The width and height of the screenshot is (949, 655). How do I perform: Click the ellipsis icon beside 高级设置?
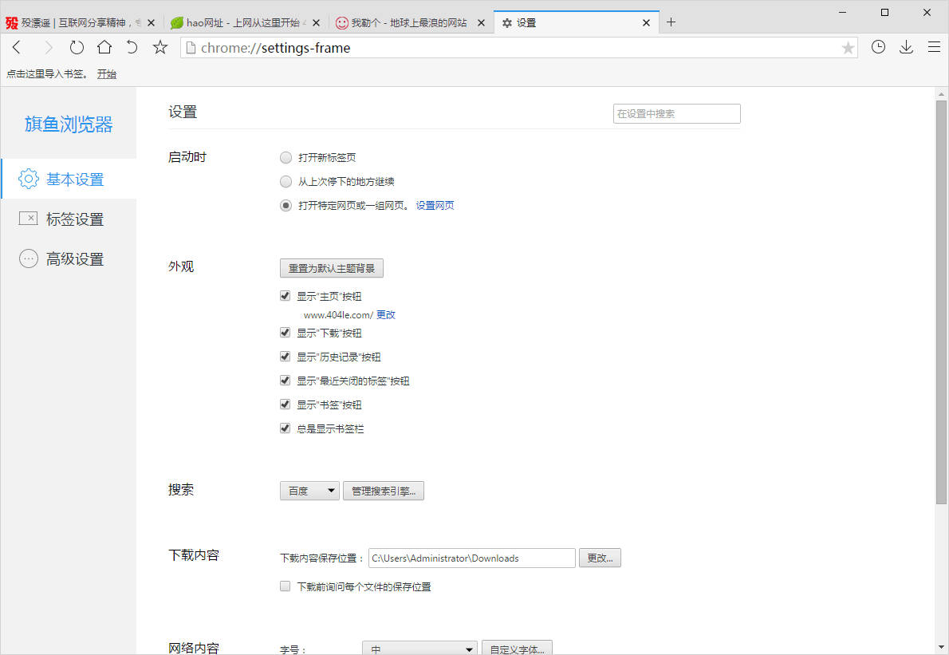pyautogui.click(x=29, y=259)
